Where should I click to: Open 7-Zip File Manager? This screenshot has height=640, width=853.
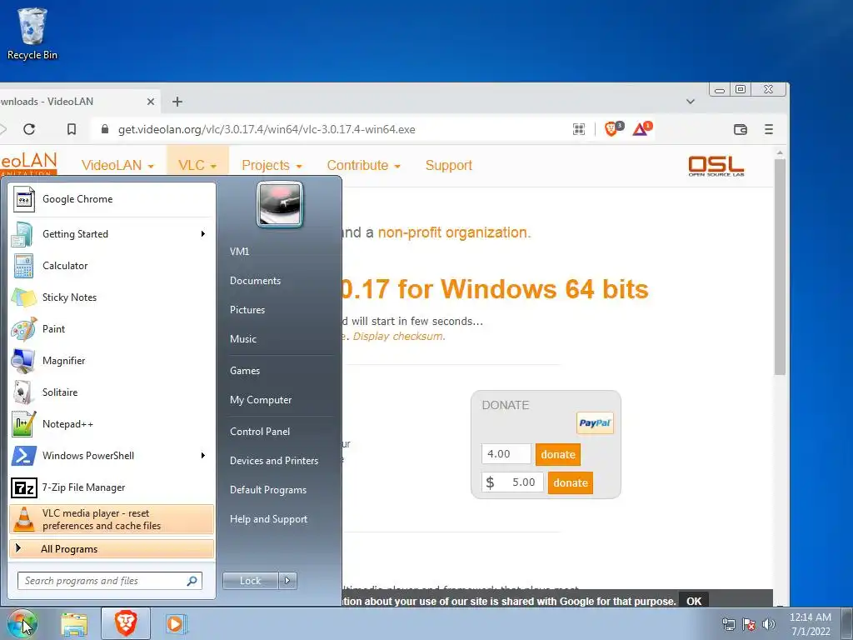112,487
